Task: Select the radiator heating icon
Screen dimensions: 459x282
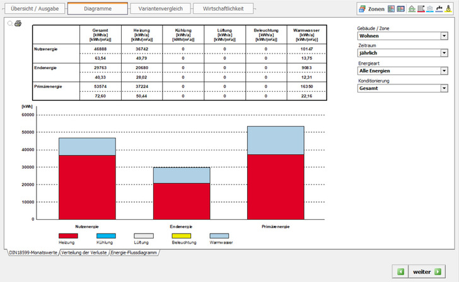Action: point(421,9)
